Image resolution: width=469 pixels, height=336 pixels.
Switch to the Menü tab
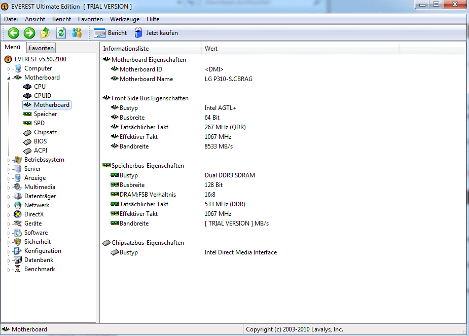tap(13, 47)
